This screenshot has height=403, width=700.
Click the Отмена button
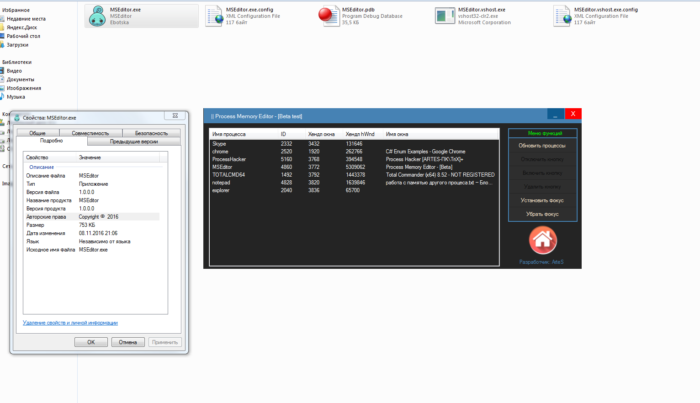pos(128,342)
